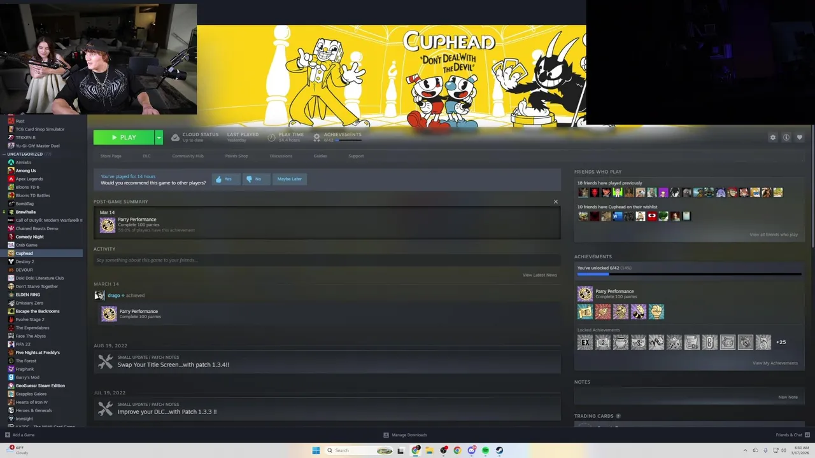Open Manage Downloads
Screen dimensions: 815x458
tap(405, 435)
